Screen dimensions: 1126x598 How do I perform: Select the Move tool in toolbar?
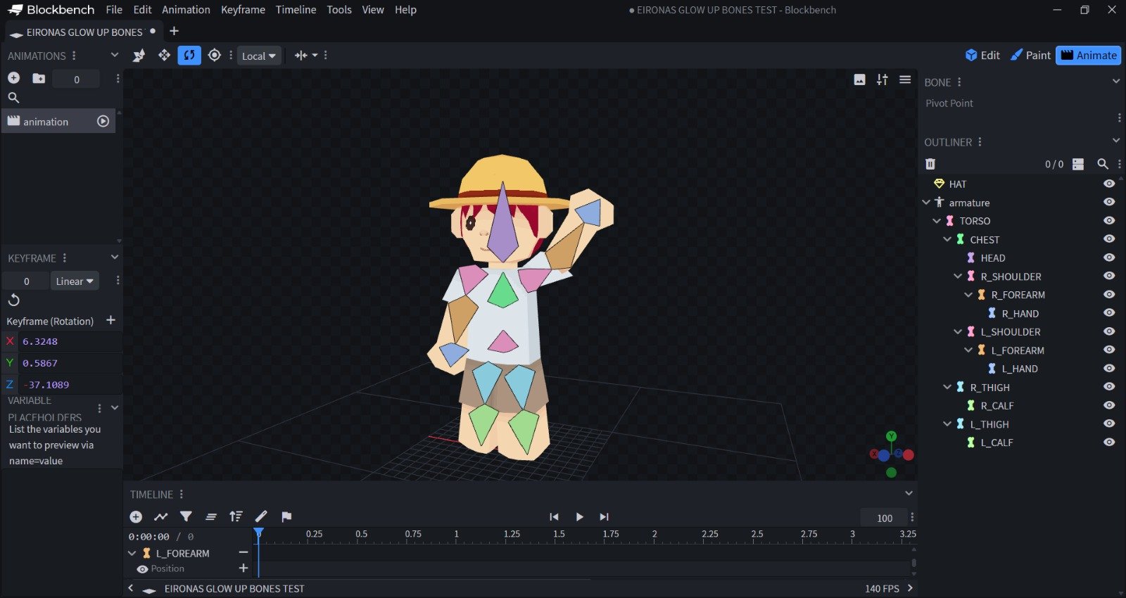(x=164, y=56)
